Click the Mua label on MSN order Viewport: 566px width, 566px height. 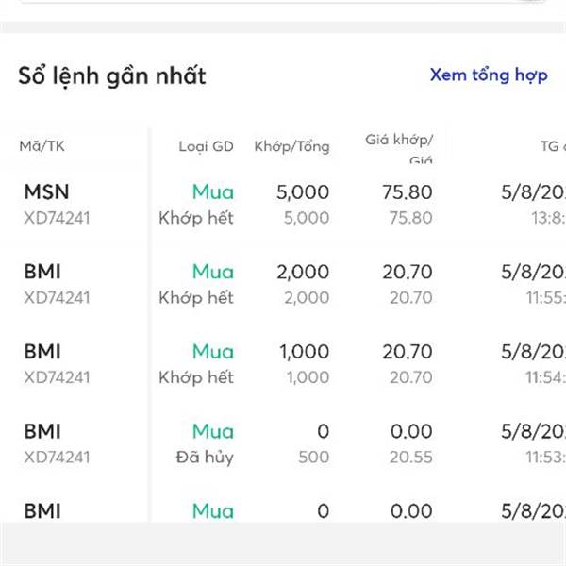click(x=213, y=191)
